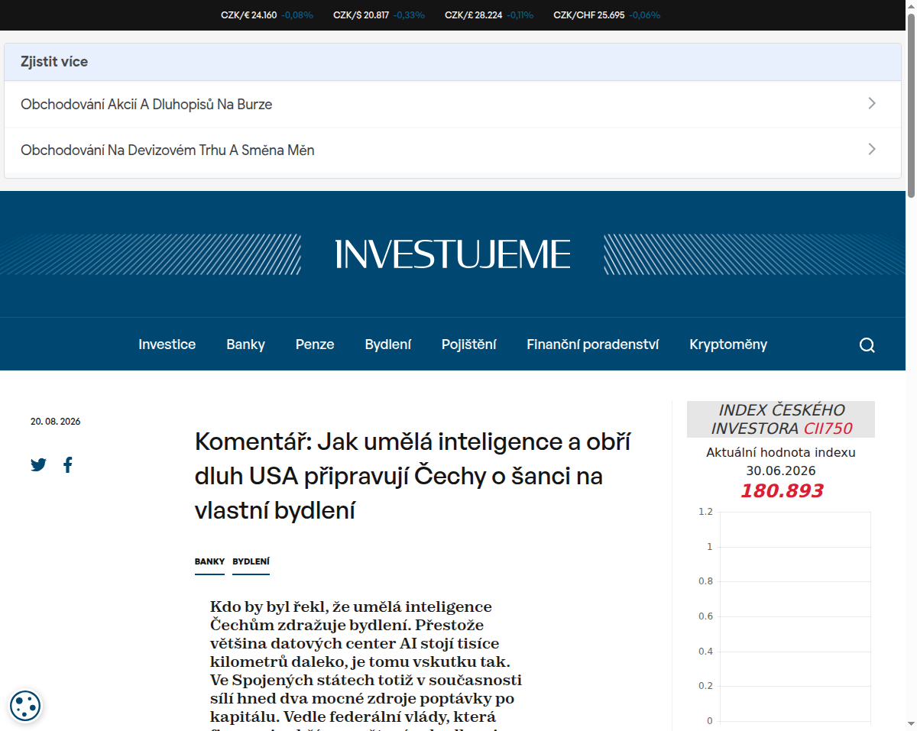The width and height of the screenshot is (917, 731).
Task: Click the INVESTUJEME site logo
Action: tap(453, 254)
